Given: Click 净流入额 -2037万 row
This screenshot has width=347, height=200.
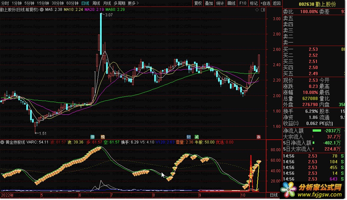Looking at the screenshot, I should pos(312,131).
